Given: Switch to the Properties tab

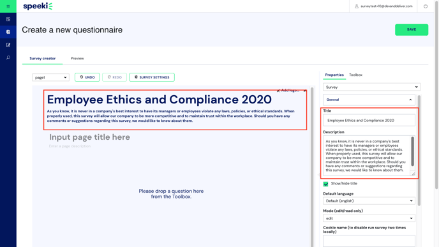Looking at the screenshot, I should click(334, 75).
